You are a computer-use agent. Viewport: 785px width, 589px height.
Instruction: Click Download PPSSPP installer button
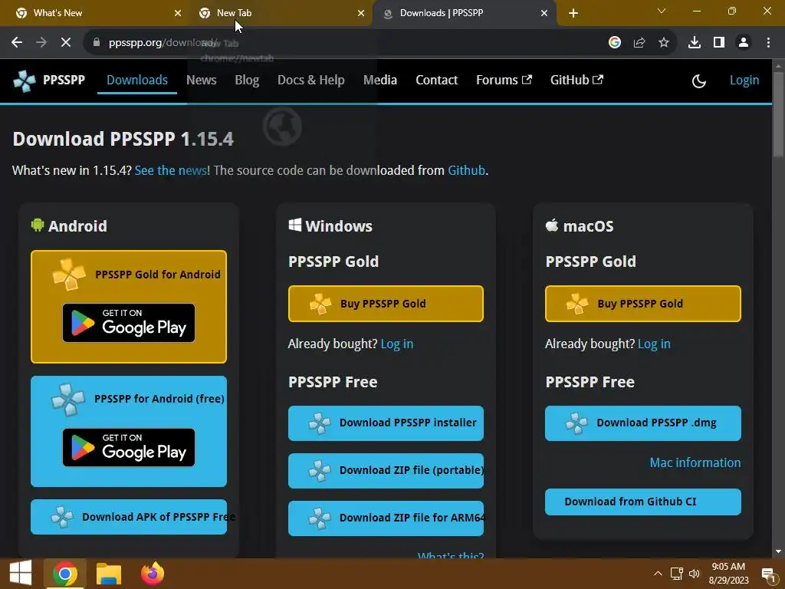pyautogui.click(x=386, y=423)
